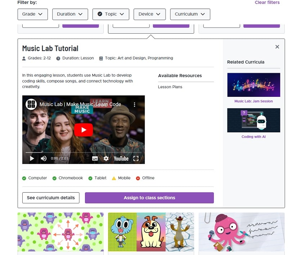The height and width of the screenshot is (255, 288).
Task: Click the Grades person icon
Action: tap(24, 58)
